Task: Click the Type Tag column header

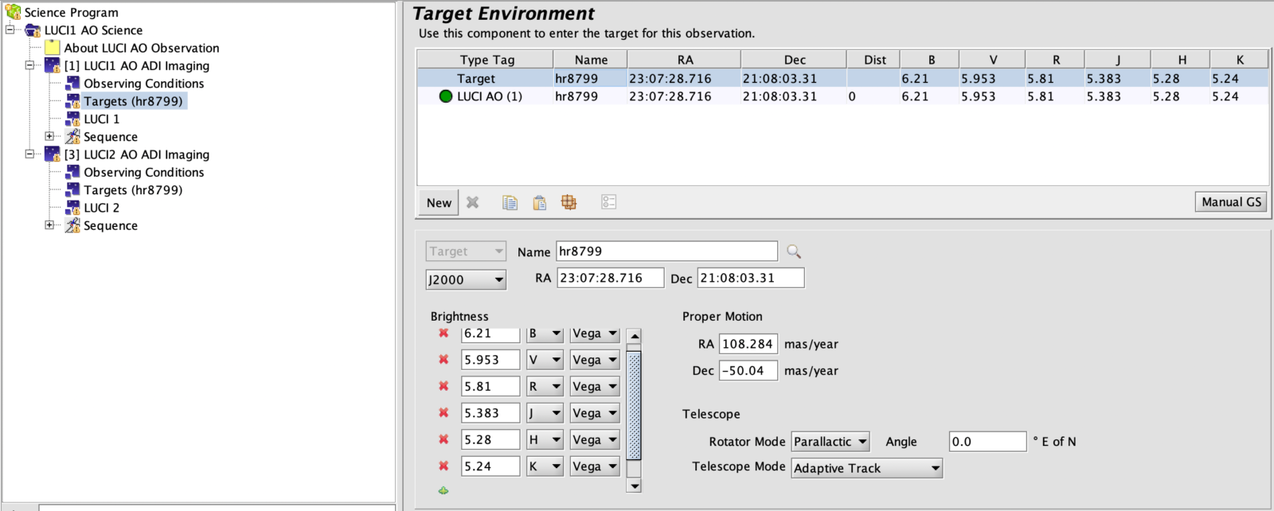Action: (486, 60)
